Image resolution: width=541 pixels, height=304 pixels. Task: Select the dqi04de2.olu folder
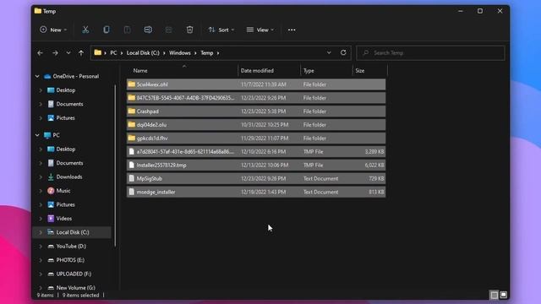256,125
